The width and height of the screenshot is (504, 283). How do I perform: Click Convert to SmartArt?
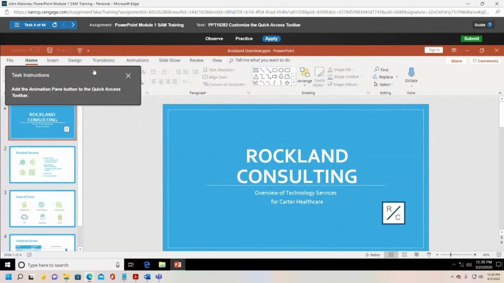224,85
